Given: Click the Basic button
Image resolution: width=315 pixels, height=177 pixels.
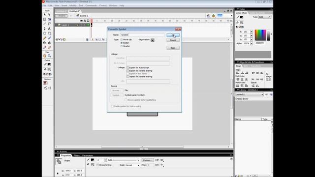Looking at the screenshot, I should coord(173,48).
